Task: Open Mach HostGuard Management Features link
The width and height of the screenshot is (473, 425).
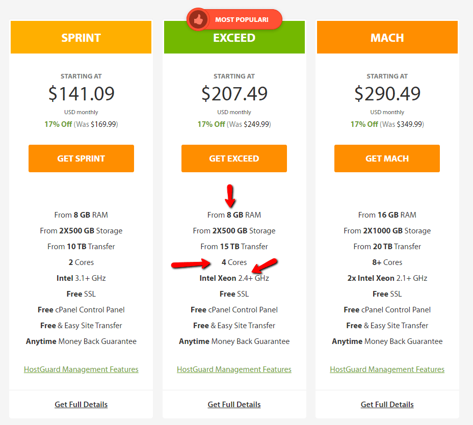Action: [x=387, y=369]
